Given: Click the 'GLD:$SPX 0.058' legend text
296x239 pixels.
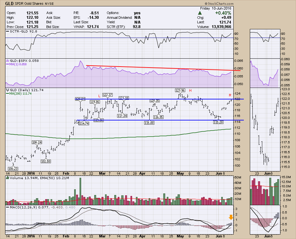Looking at the screenshot, I should [x=25, y=61].
